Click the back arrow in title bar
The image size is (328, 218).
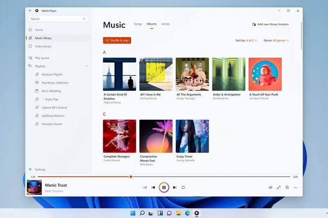tap(30, 11)
